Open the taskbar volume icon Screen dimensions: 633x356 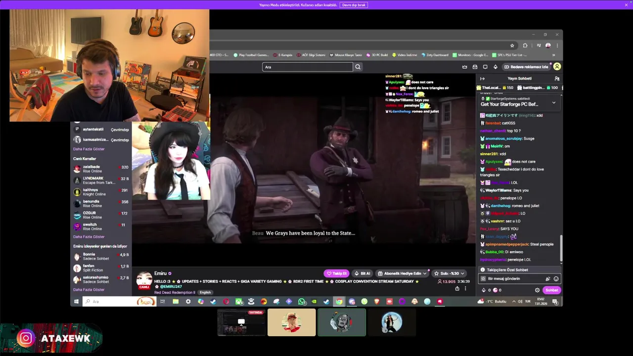pos(520,302)
